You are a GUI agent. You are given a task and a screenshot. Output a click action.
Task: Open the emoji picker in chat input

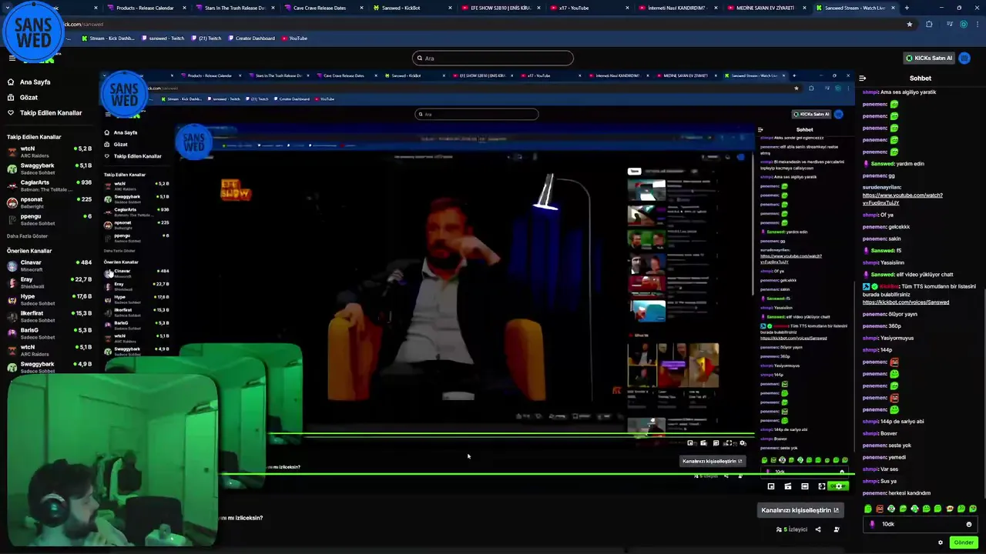pos(969,524)
